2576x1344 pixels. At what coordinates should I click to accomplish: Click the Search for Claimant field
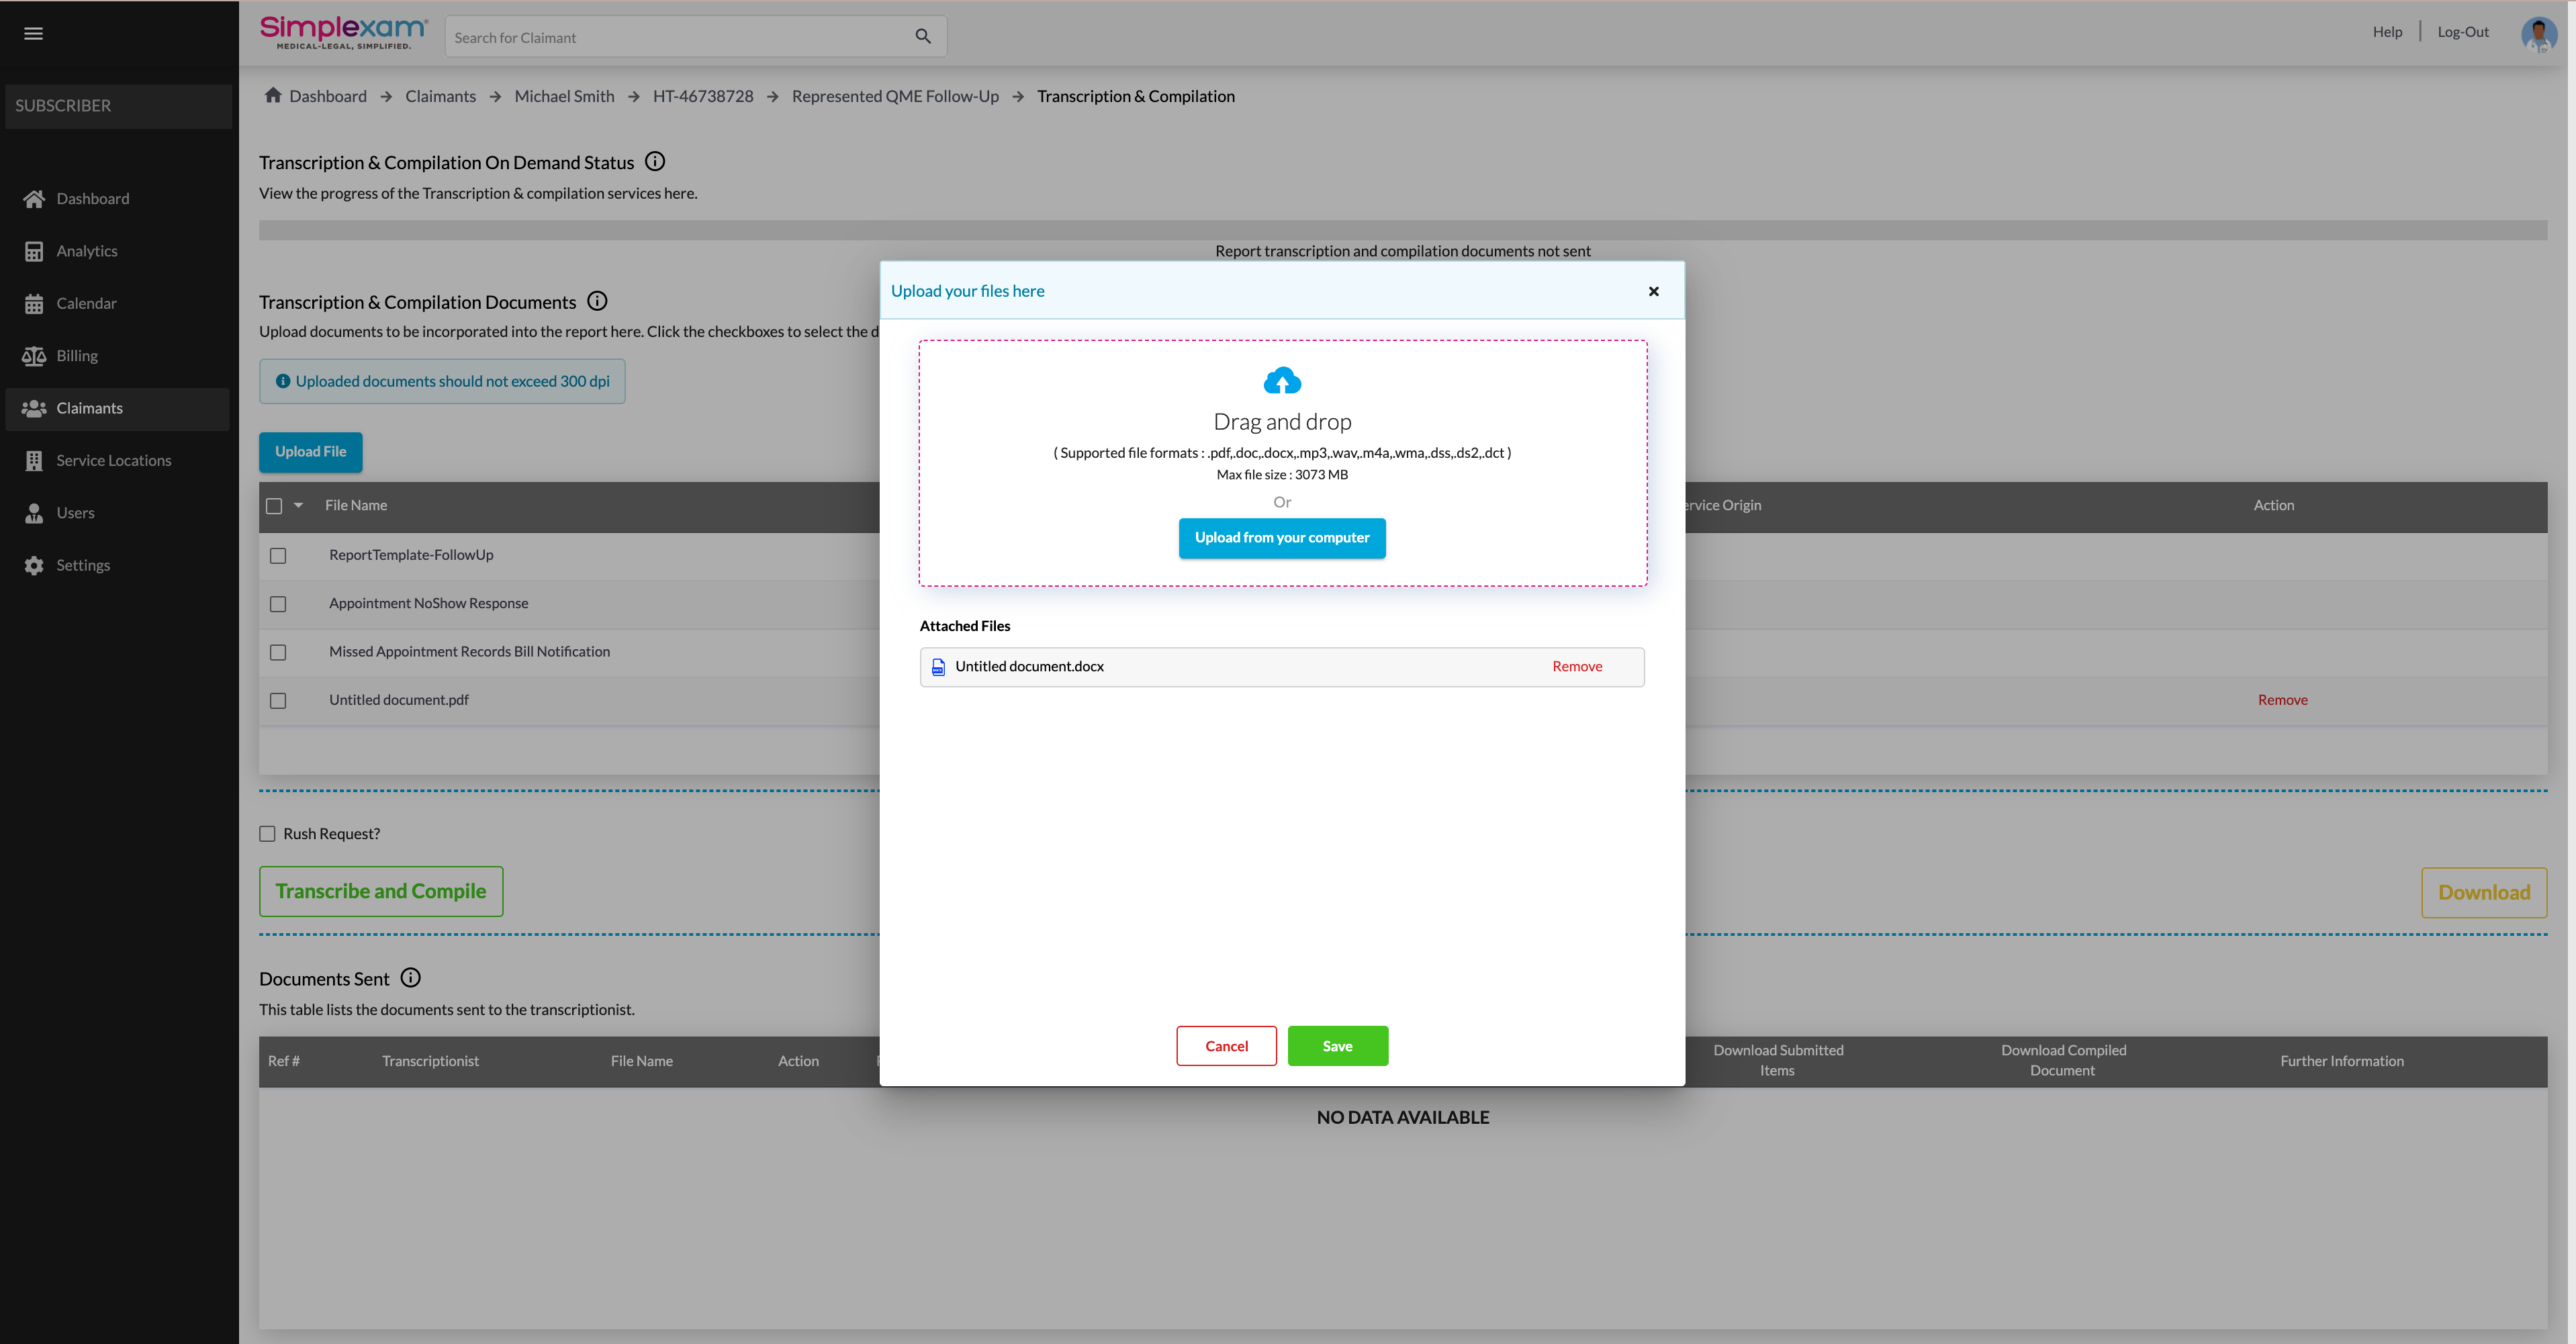675,37
